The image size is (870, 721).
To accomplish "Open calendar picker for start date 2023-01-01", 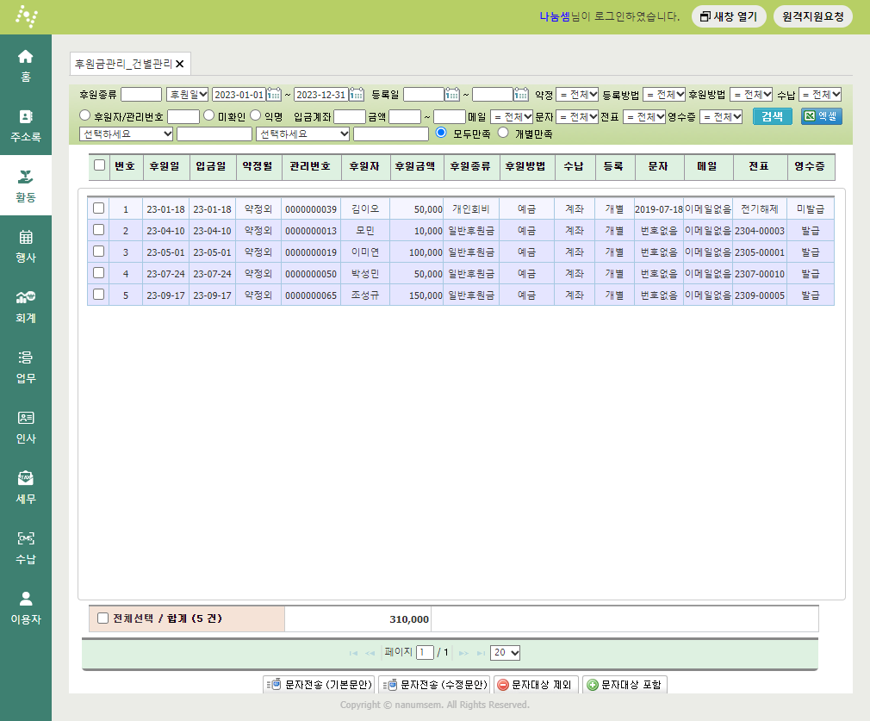I will [x=274, y=95].
